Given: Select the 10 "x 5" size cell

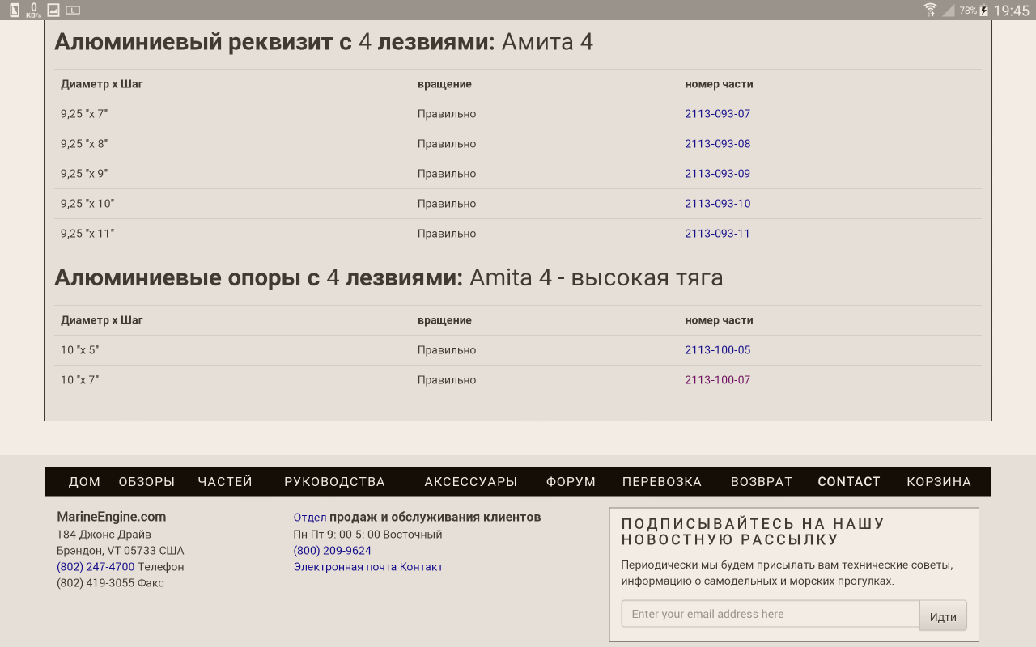Looking at the screenshot, I should coord(79,350).
